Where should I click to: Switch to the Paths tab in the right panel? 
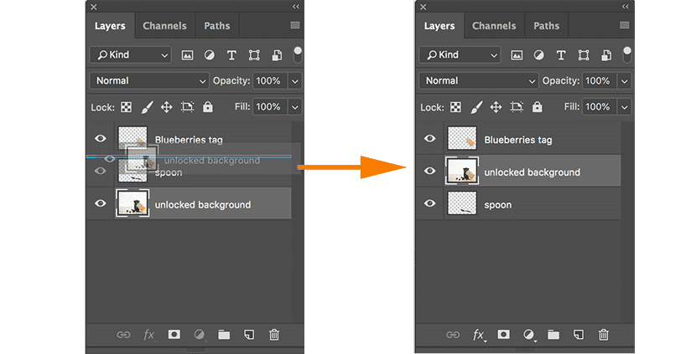tap(547, 26)
